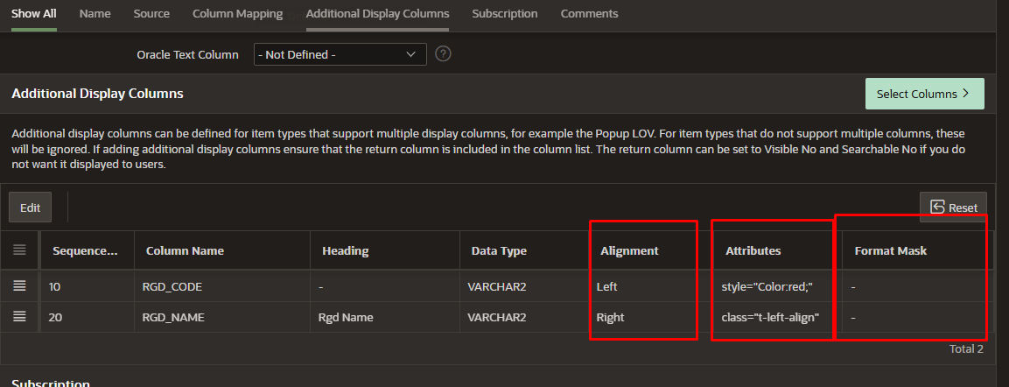Click the Attributes column header
Screen dimensions: 1009x387
tap(753, 250)
